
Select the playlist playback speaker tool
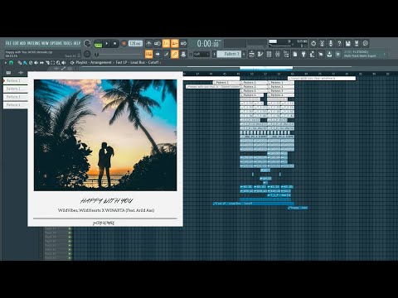pos(64,63)
